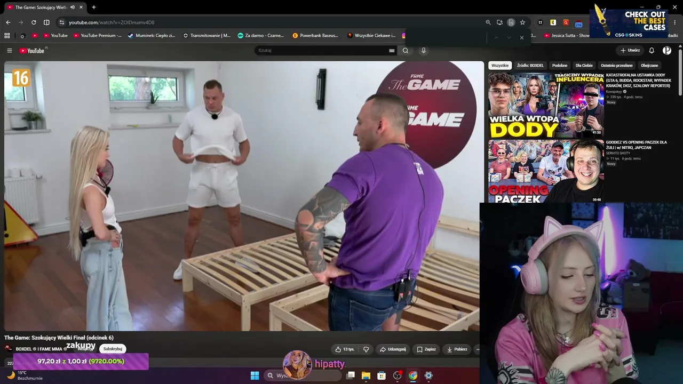Open the red search extension icon
Image resolution: width=683 pixels, height=384 pixels.
pos(566,22)
